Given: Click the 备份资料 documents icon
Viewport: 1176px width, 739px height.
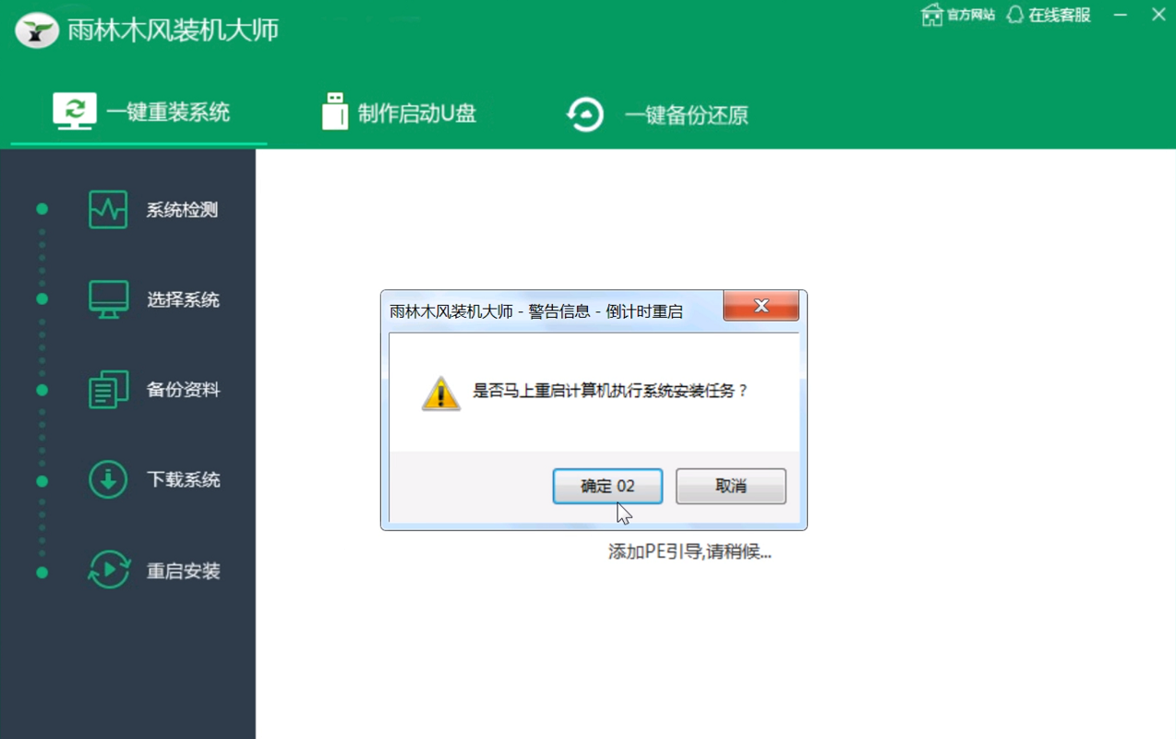Looking at the screenshot, I should (108, 389).
